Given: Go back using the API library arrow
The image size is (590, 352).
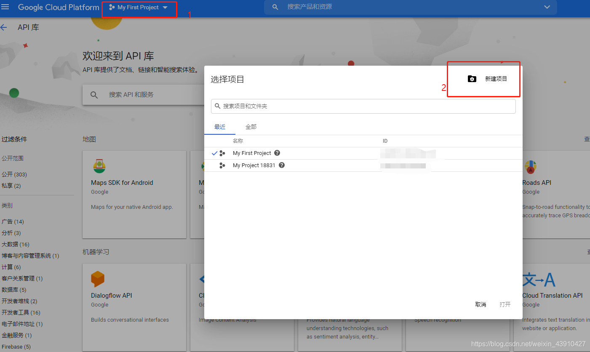Looking at the screenshot, I should point(4,27).
